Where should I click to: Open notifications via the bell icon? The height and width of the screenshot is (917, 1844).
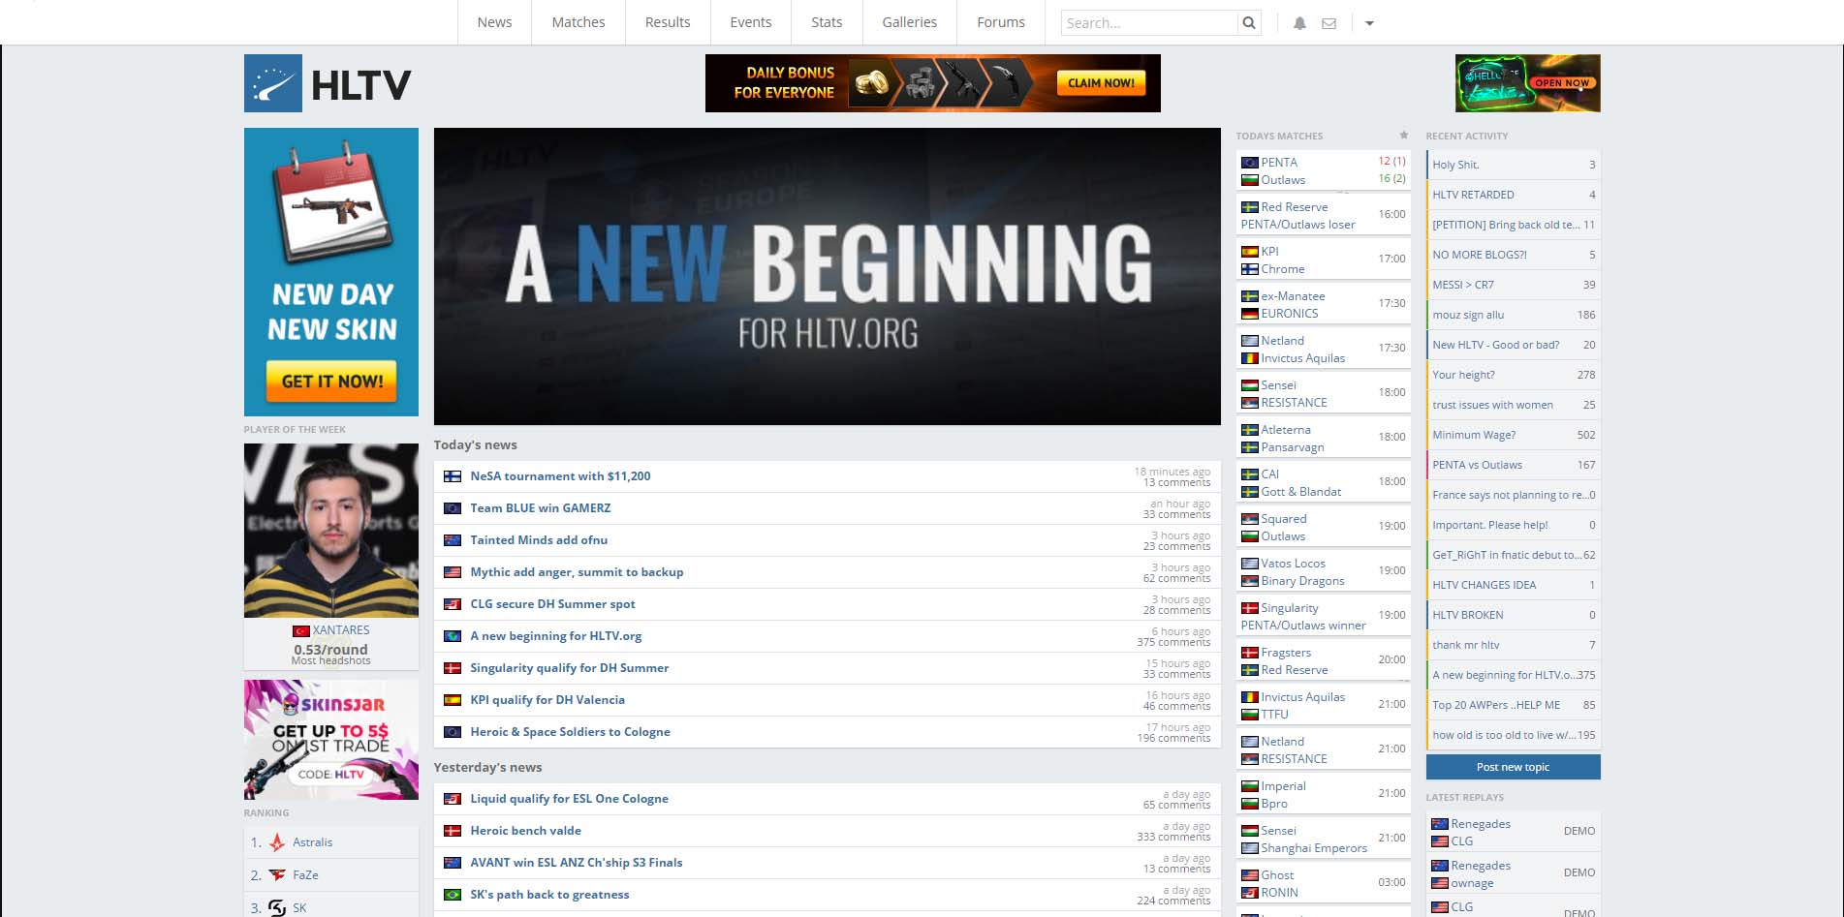[1298, 22]
